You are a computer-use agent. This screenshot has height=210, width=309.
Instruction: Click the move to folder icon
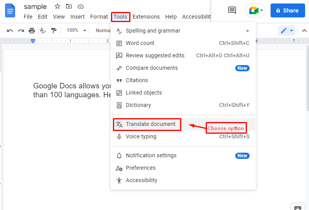pos(69,7)
